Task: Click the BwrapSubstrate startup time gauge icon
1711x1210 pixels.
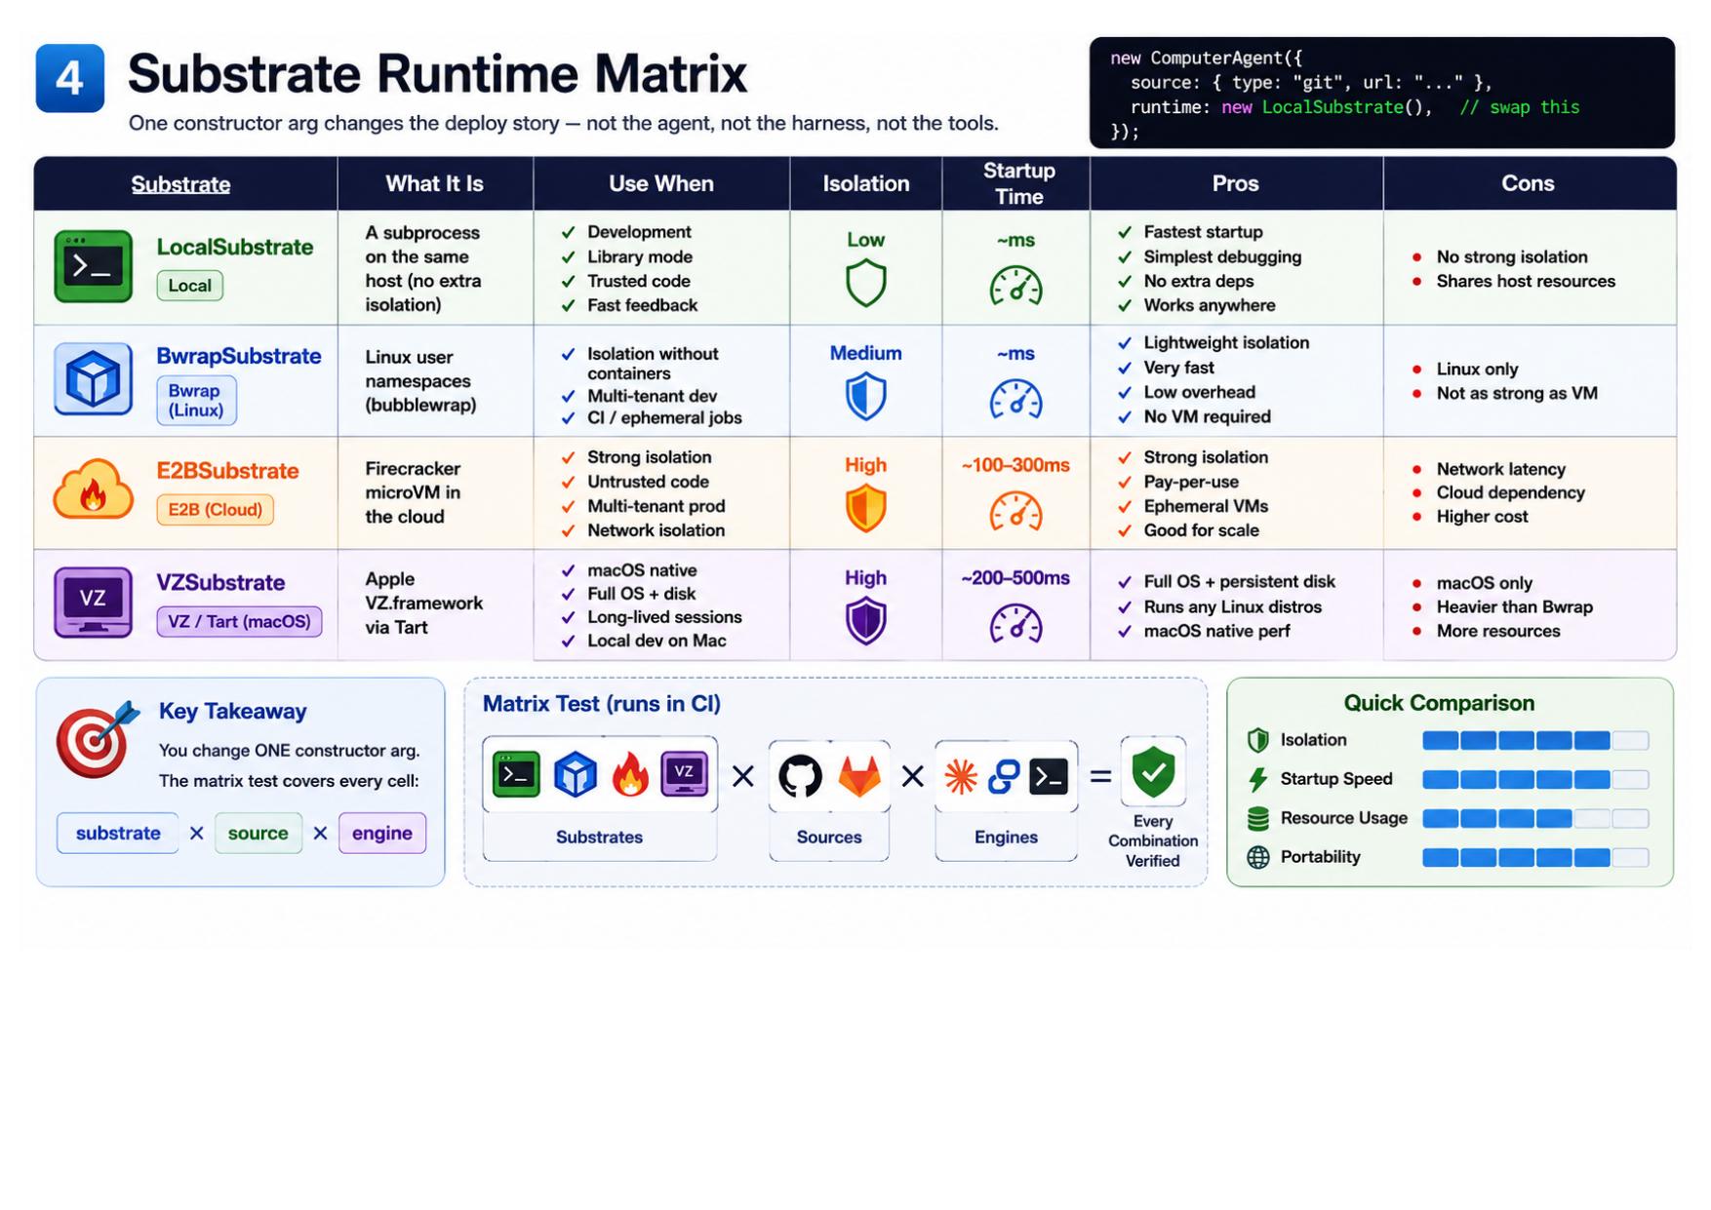Action: 1015,400
